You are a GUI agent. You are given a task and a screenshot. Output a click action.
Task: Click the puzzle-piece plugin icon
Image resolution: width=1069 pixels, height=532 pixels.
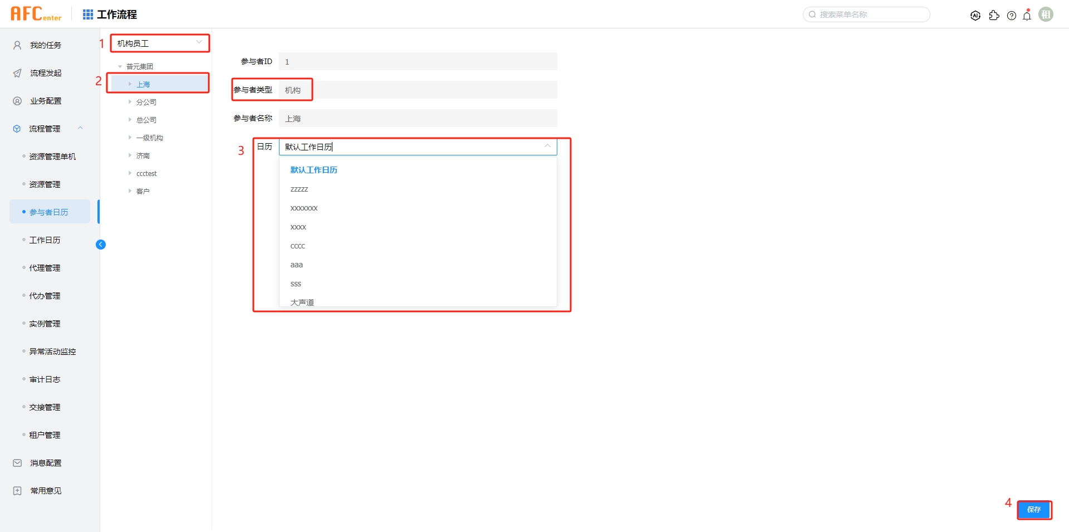point(994,16)
